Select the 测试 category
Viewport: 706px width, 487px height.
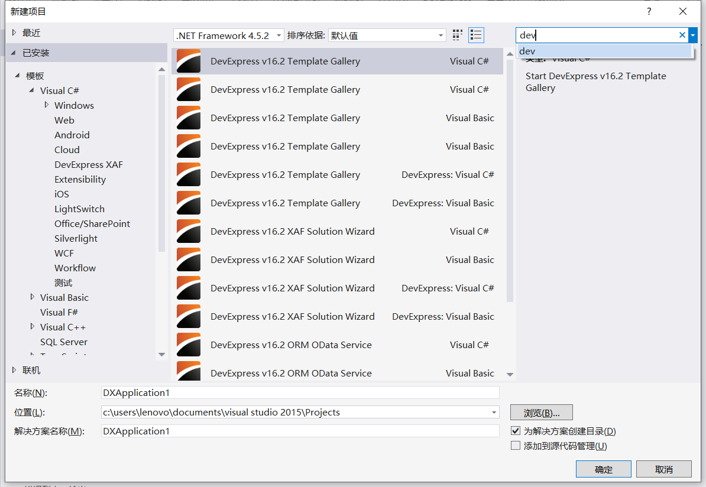[x=63, y=283]
